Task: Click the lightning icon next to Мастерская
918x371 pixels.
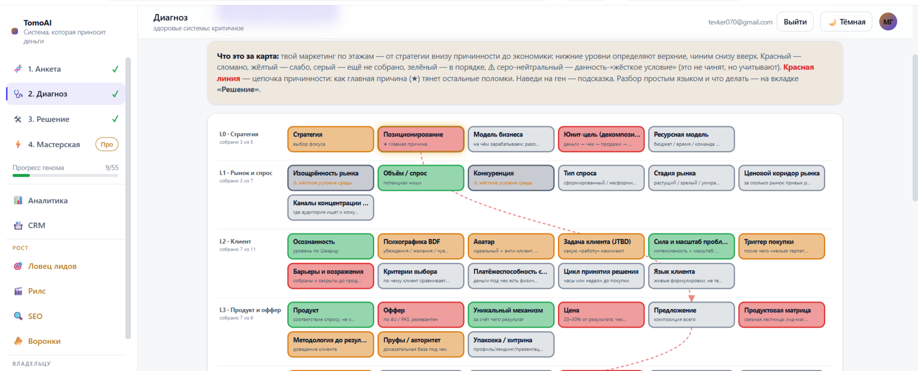Action: (x=18, y=145)
